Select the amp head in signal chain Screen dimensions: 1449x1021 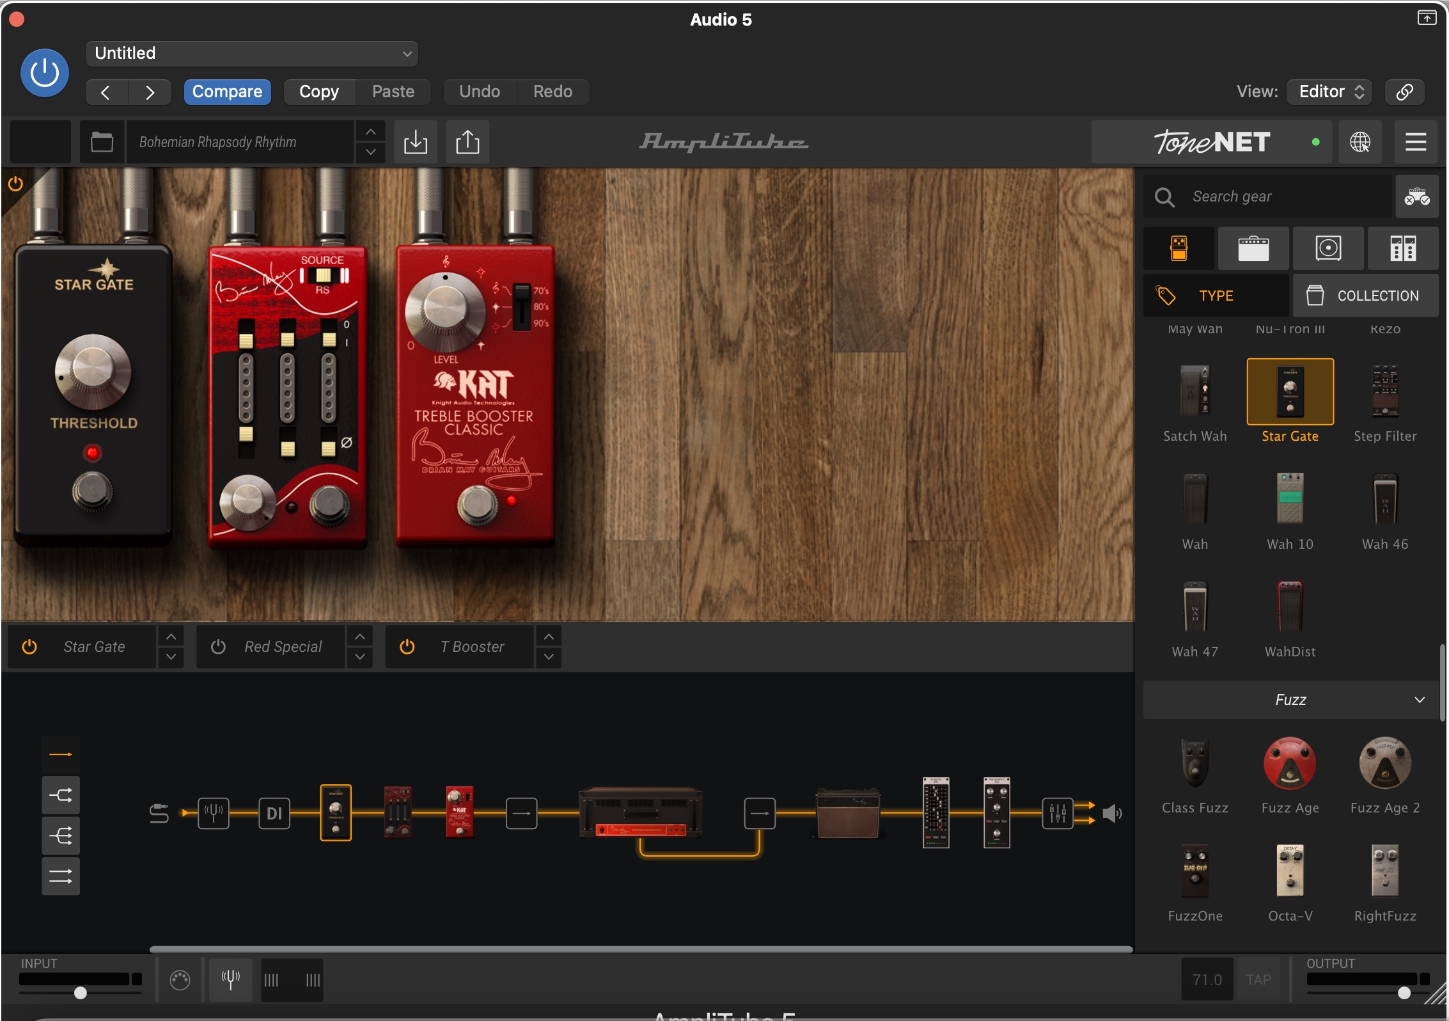[x=640, y=812]
